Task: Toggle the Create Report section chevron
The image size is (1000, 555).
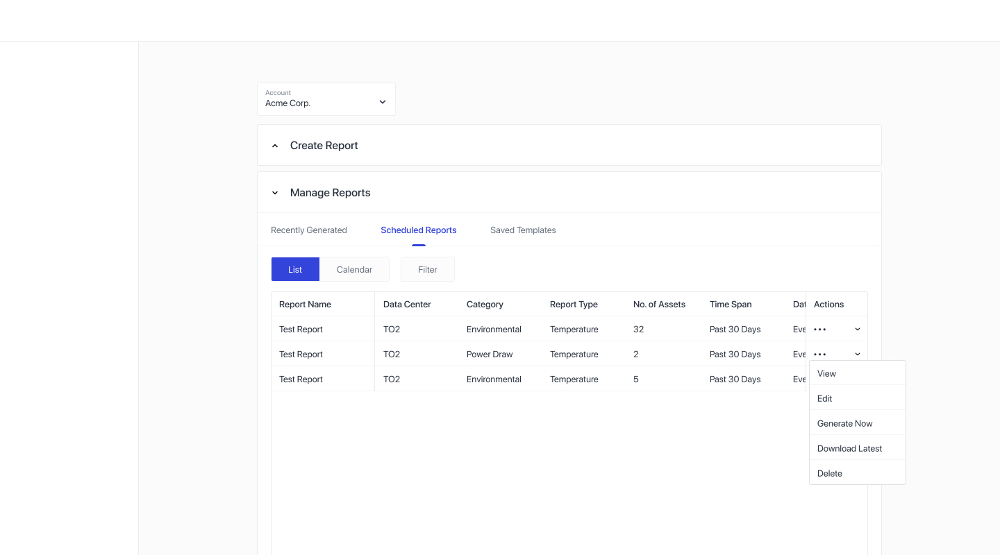Action: (275, 146)
